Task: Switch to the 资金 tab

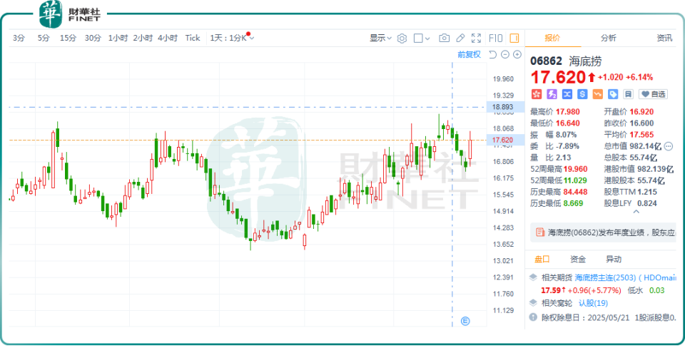Action: click(x=577, y=260)
